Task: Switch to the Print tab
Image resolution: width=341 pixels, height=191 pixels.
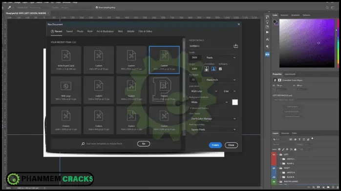Action: pyautogui.click(x=90, y=31)
